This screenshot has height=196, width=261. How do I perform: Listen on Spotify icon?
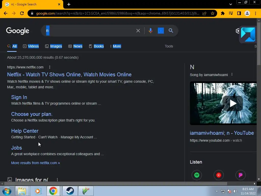(197, 175)
